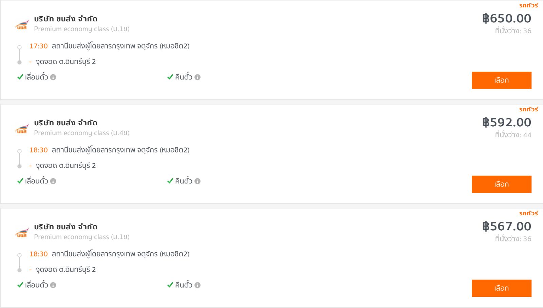Open info icon beside เลื่อนตั๋ว on ฿592 trip
Image resolution: width=543 pixels, height=308 pixels.
tap(53, 181)
